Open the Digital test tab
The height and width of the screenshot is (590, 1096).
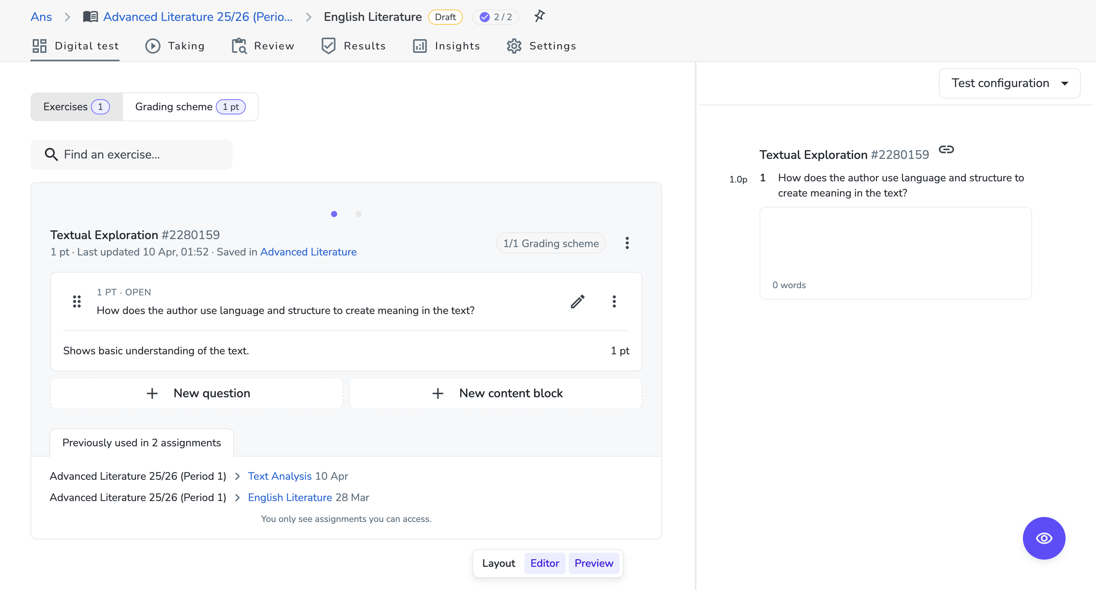point(75,46)
